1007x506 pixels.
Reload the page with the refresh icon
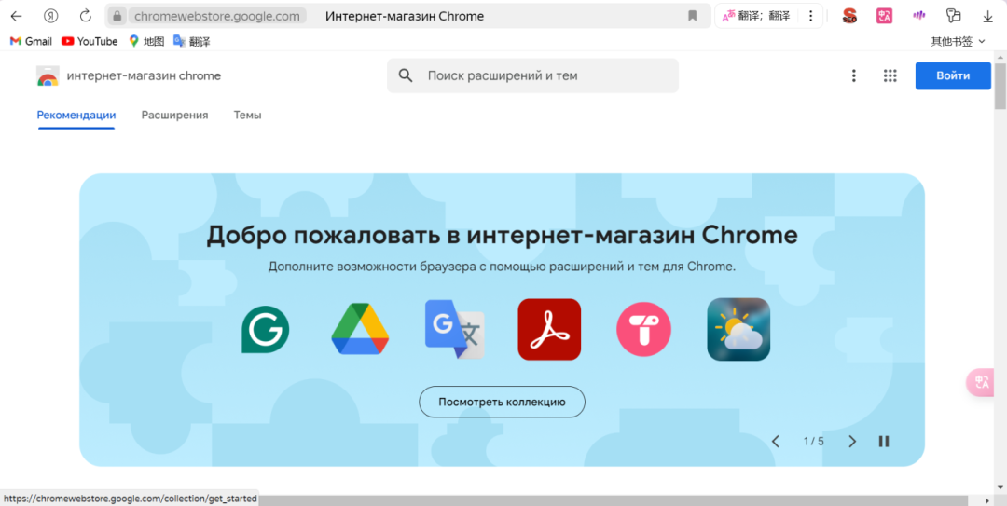click(86, 16)
